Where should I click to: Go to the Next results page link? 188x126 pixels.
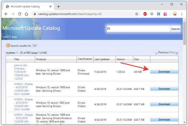[172, 52]
